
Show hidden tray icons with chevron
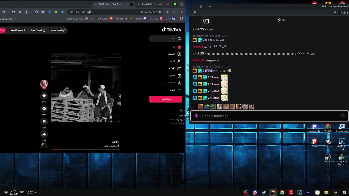click(x=36, y=192)
